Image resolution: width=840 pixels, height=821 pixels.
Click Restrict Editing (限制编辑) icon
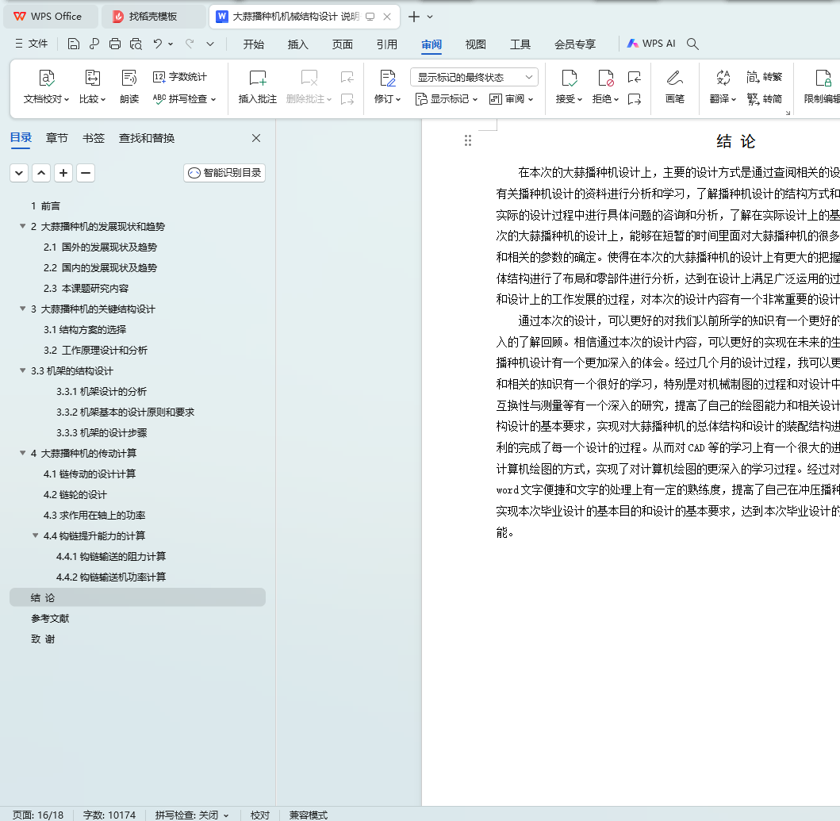coord(823,86)
